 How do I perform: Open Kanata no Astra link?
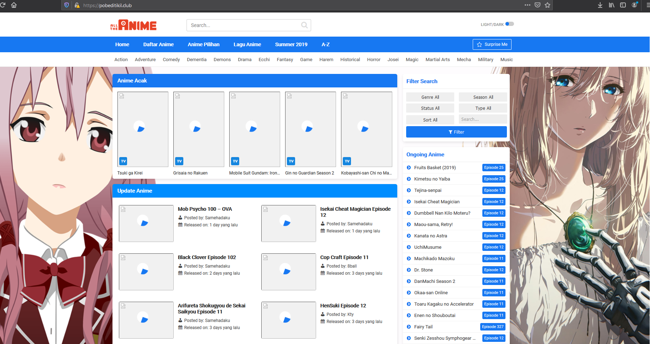(430, 236)
